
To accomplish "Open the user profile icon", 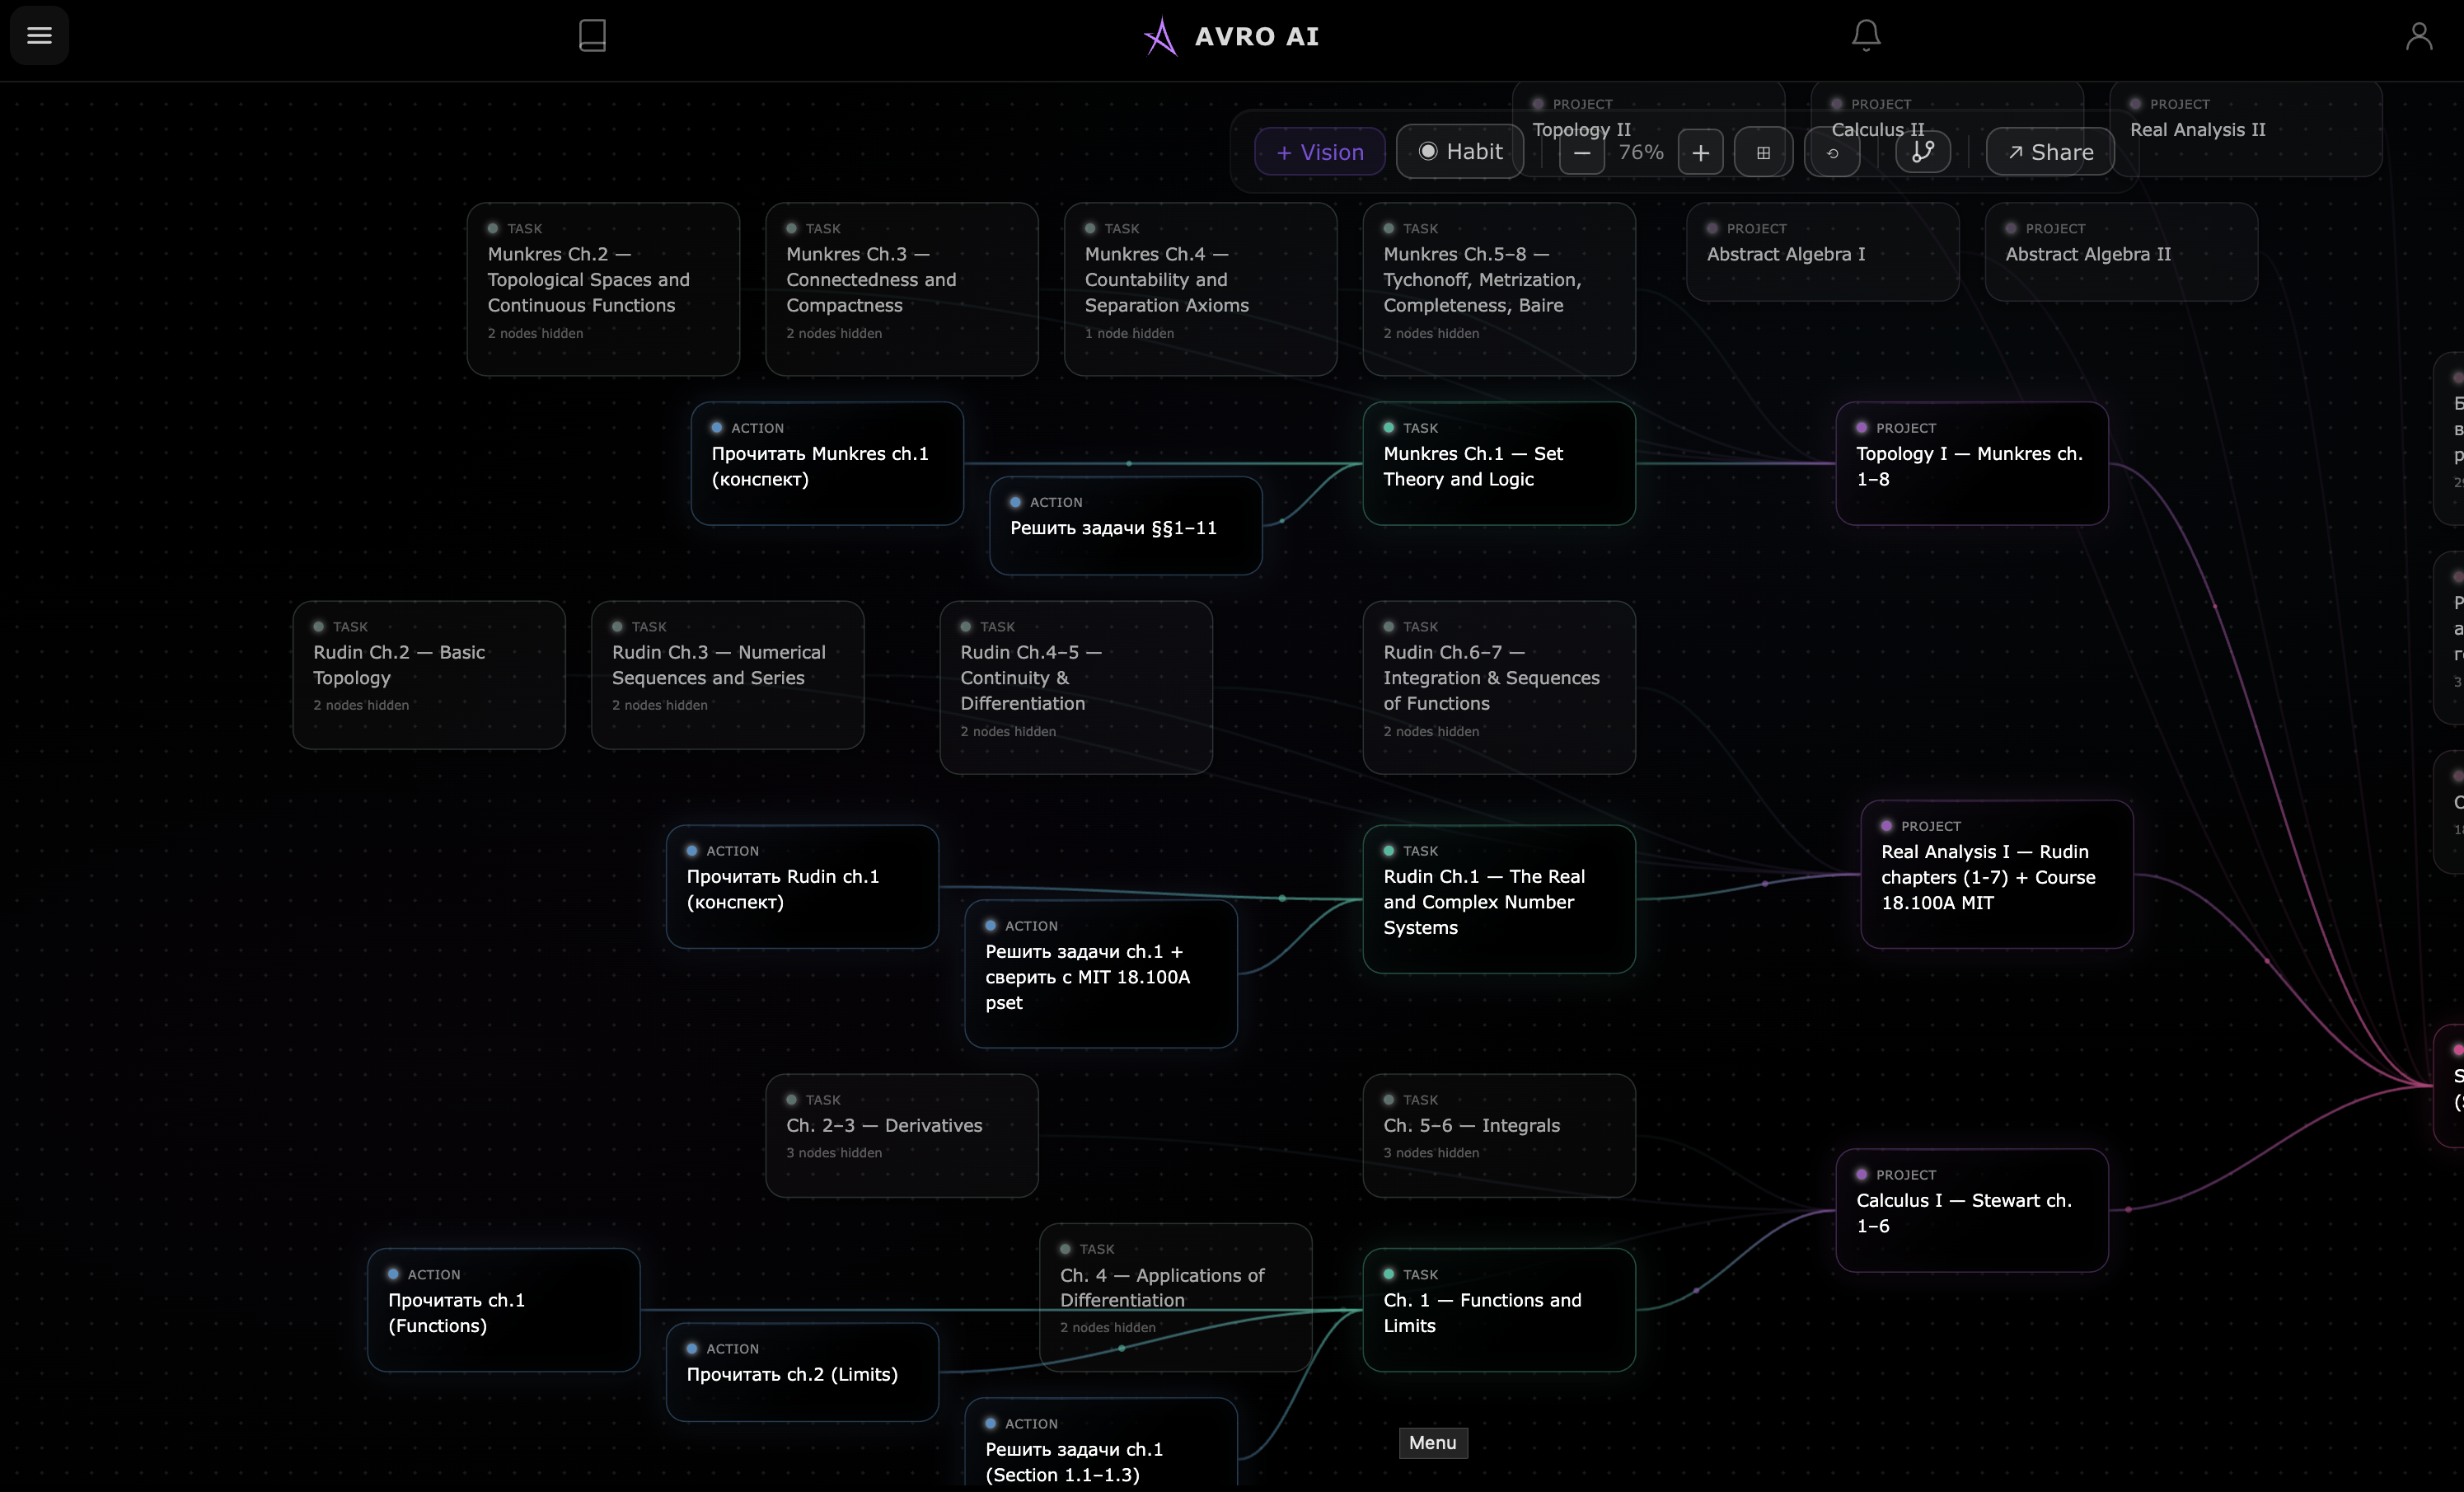I will pos(2418,36).
